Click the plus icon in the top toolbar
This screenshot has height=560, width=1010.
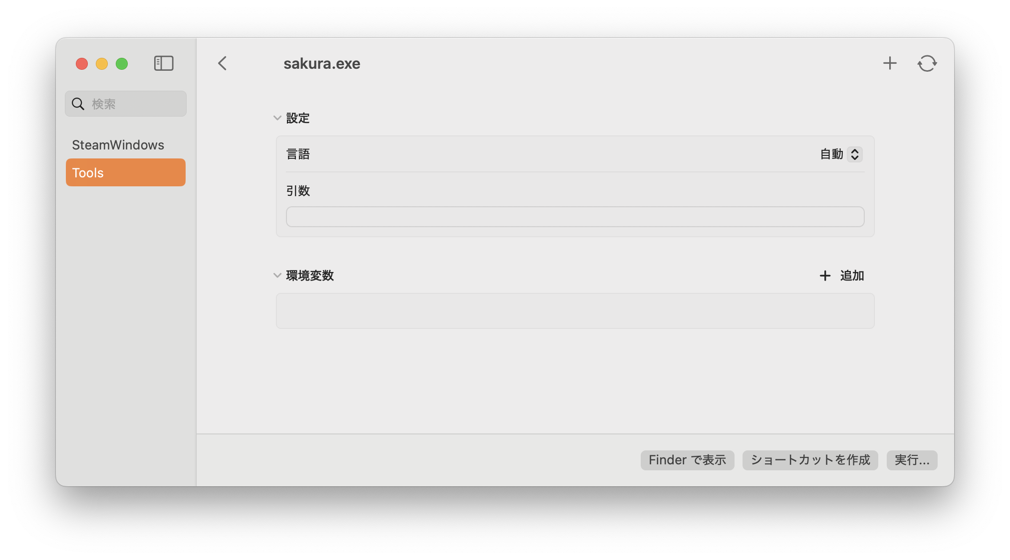click(x=890, y=63)
